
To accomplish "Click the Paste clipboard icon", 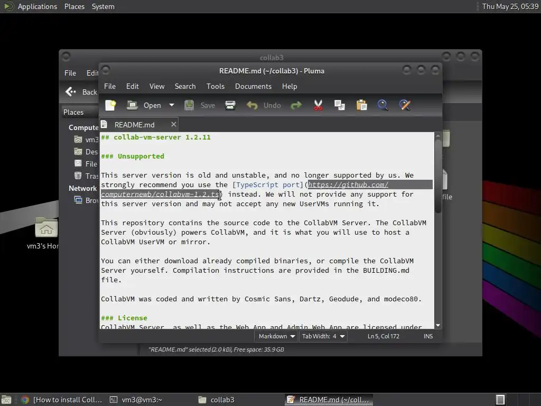I will [361, 105].
